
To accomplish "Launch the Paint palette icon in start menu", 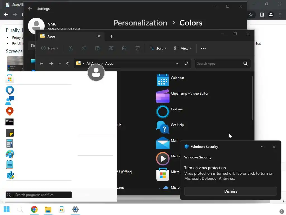I will pos(10,154).
